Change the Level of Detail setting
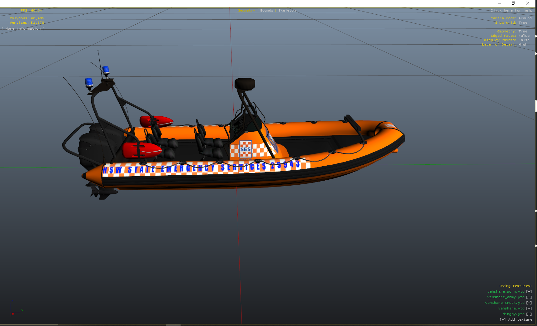 point(523,45)
